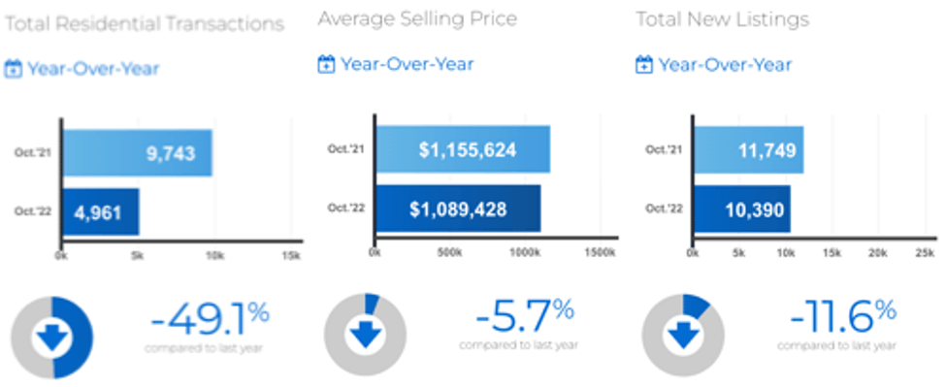Image resolution: width=946 pixels, height=387 pixels.
Task: Select the $1,155,624 price bar
Action: coord(464,149)
